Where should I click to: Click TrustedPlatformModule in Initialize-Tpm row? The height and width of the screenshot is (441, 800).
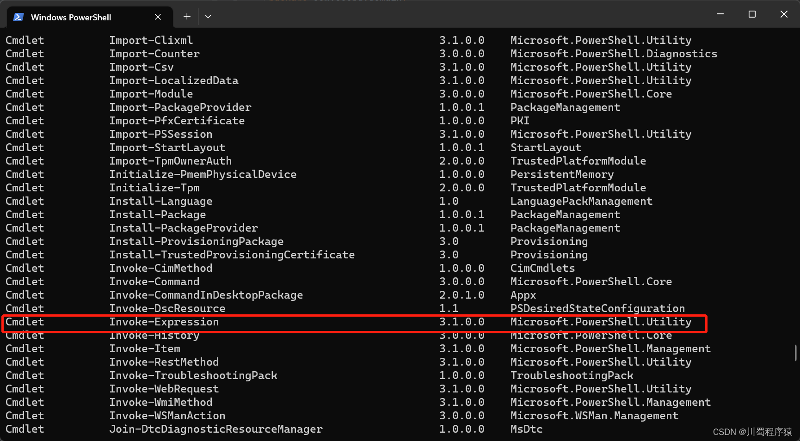click(578, 188)
